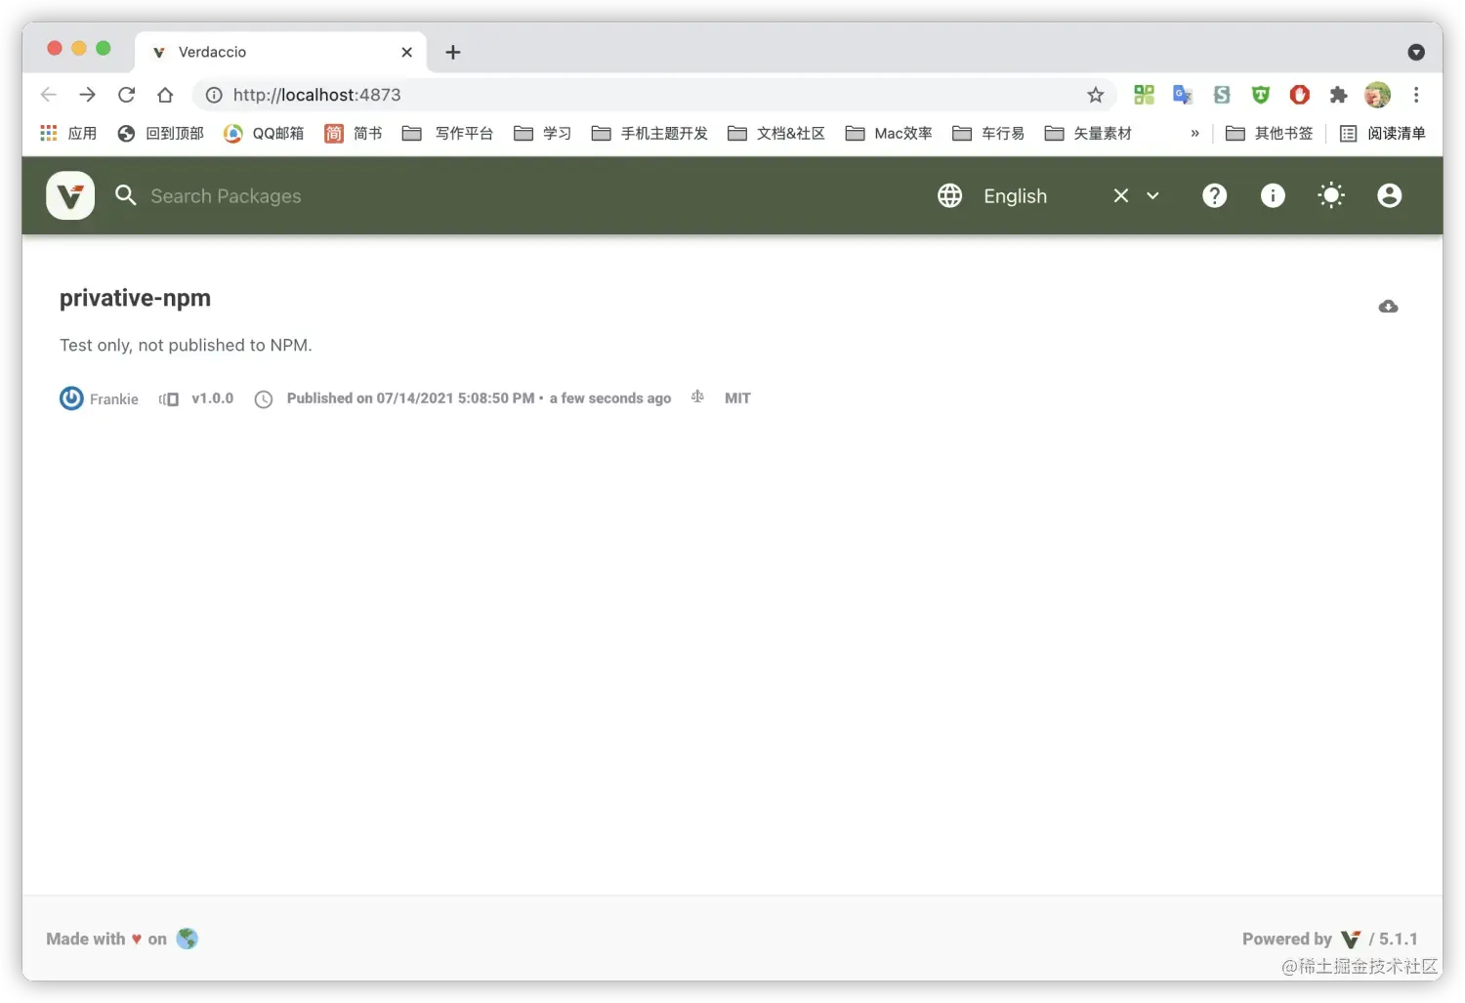This screenshot has height=1003, width=1465.
Task: Bookmark this page with star icon
Action: [x=1096, y=95]
